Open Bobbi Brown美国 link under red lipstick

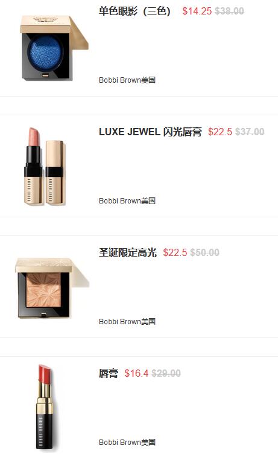click(x=127, y=442)
